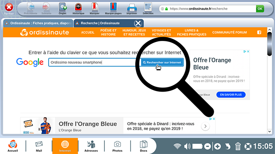275x154 pixels.
Task: Click Rechercher sur Internet button
Action: [162, 62]
